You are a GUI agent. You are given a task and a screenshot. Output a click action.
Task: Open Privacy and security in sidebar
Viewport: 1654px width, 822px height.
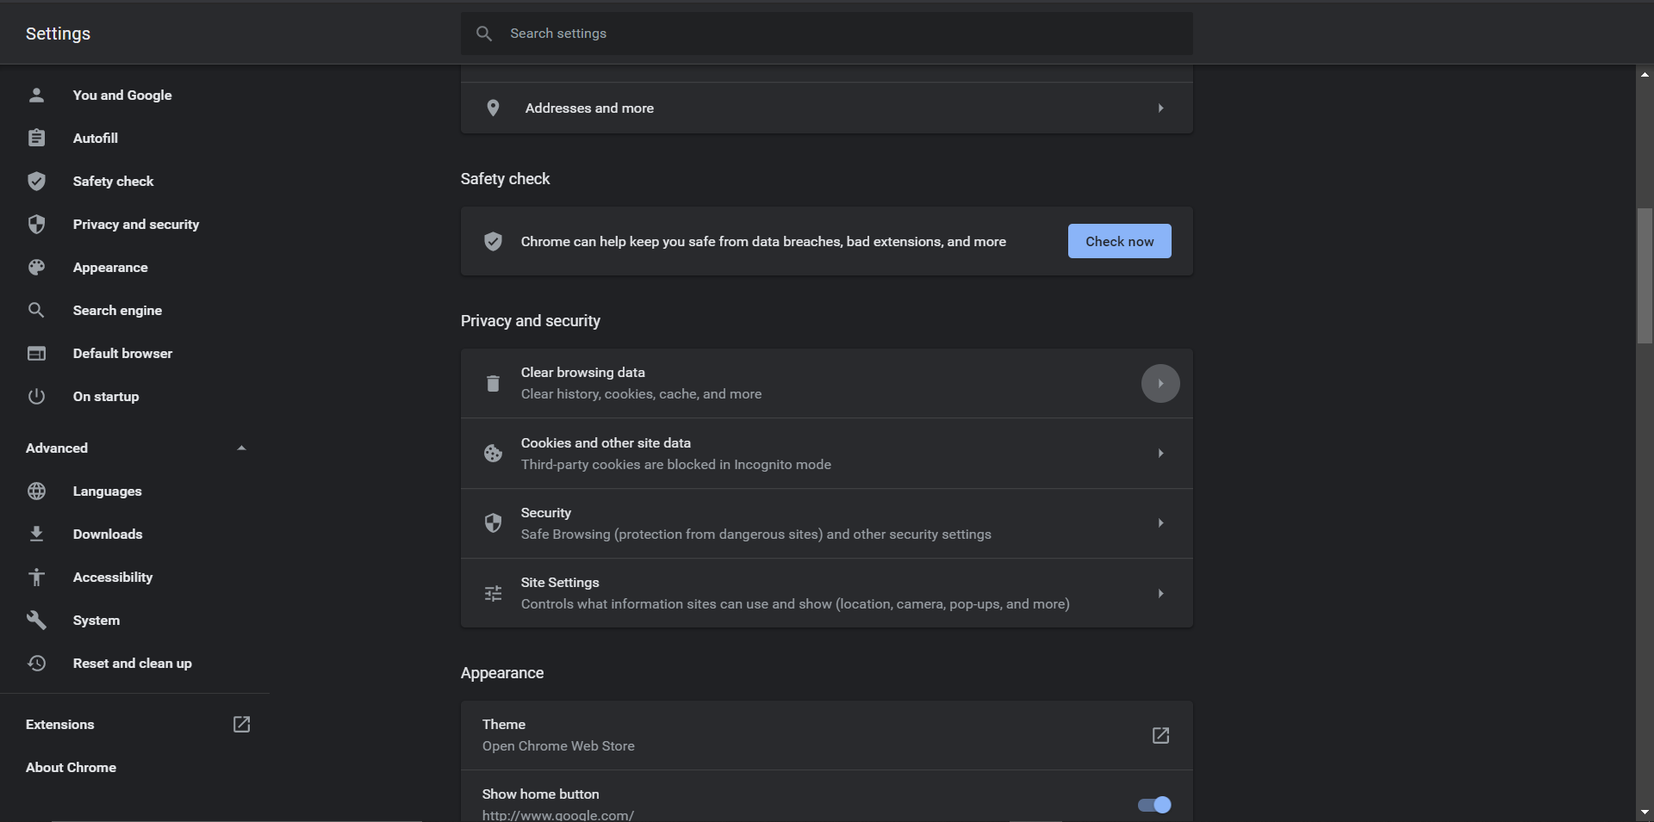pyautogui.click(x=135, y=224)
